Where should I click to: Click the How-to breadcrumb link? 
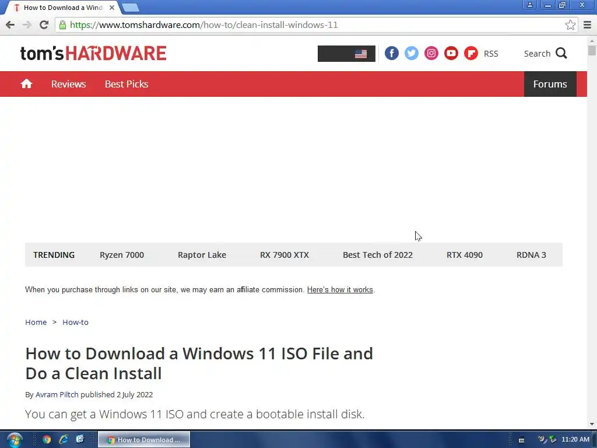pos(75,322)
